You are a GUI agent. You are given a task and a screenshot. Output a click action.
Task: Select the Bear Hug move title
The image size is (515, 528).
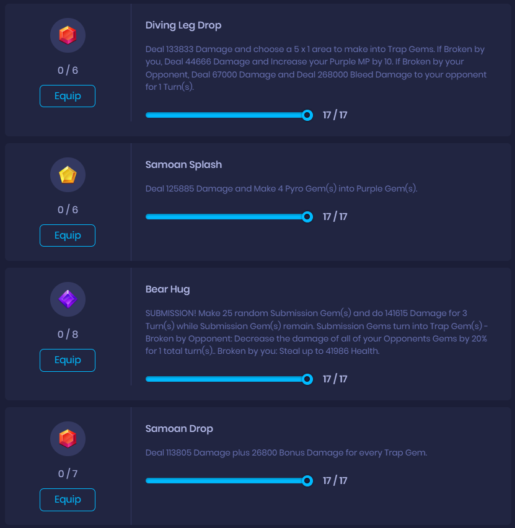point(167,289)
